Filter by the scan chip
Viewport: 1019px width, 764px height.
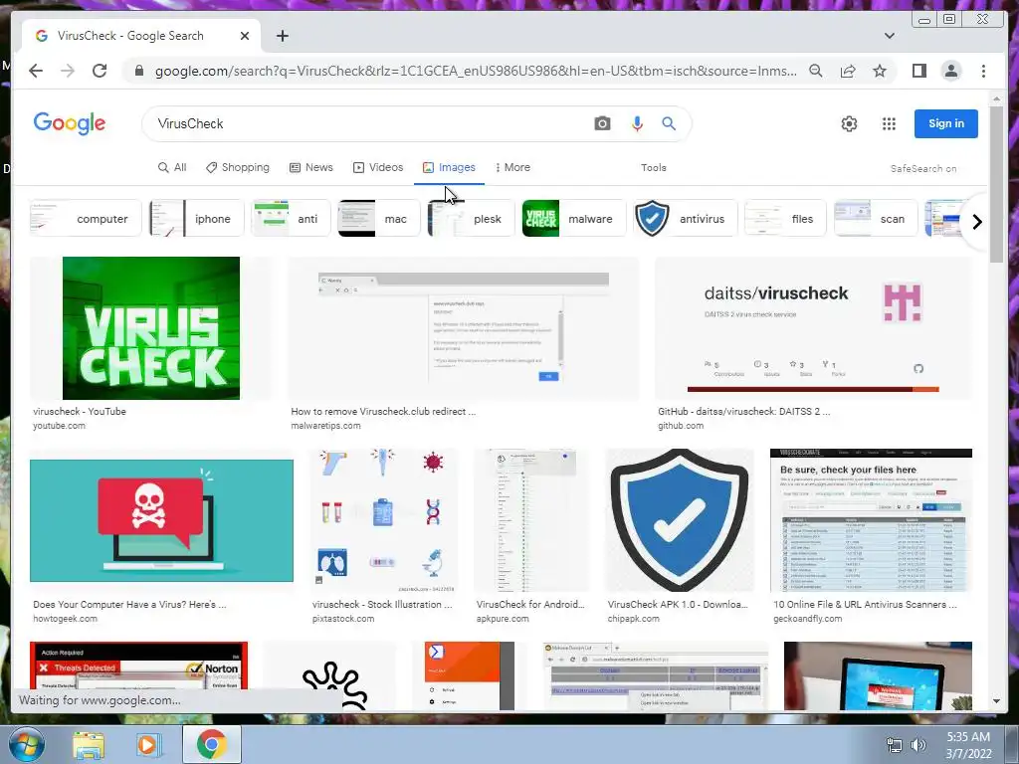coord(876,218)
